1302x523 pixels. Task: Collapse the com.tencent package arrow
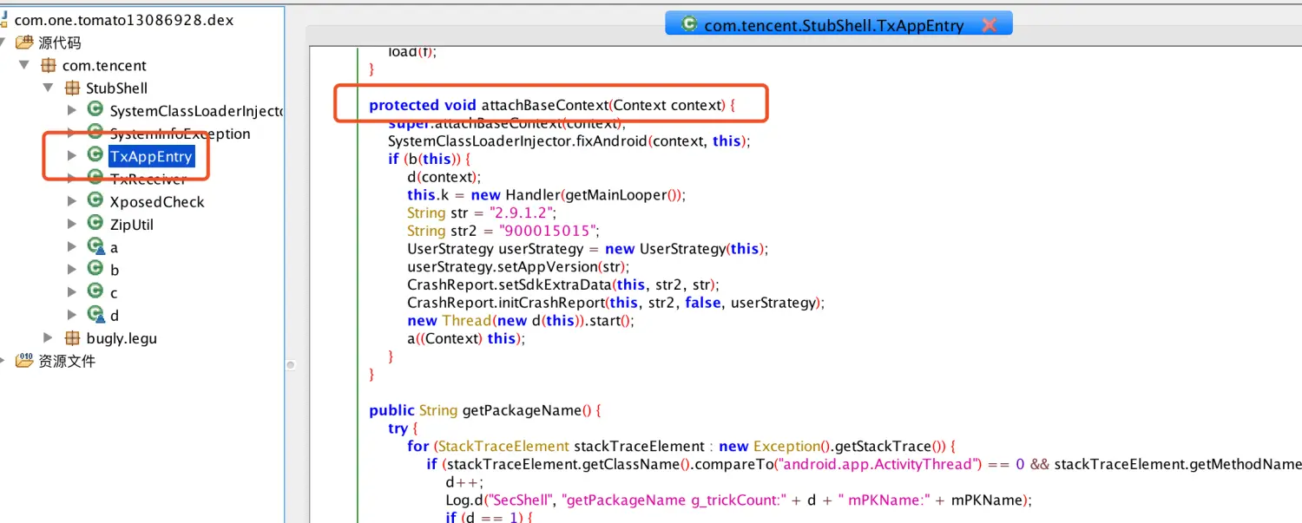[24, 65]
